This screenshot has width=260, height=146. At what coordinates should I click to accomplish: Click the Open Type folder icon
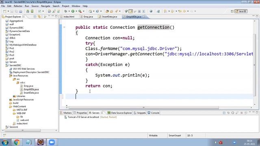[x=107, y=11]
